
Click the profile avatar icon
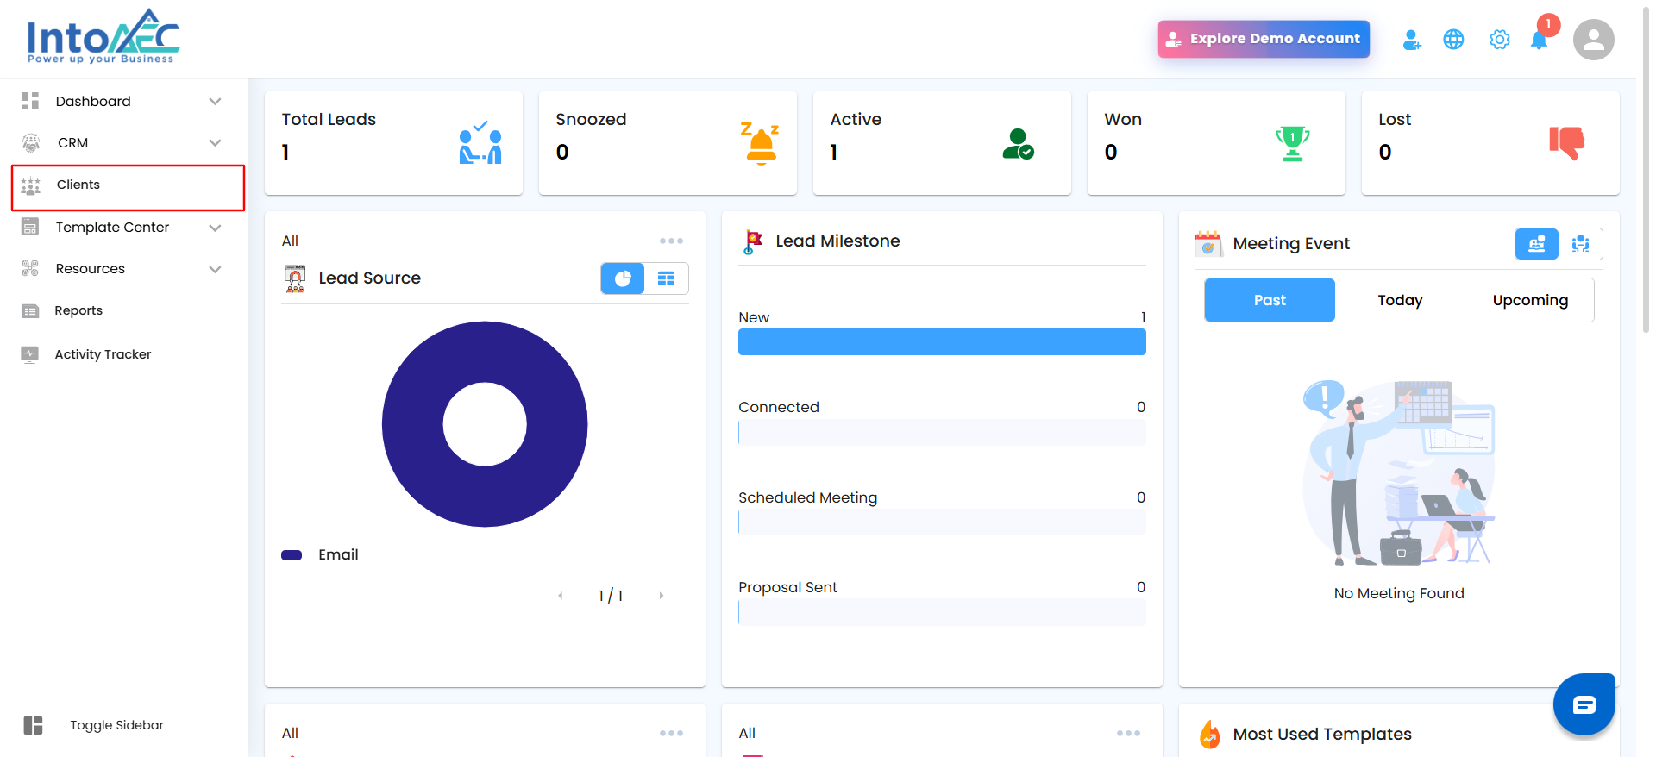(x=1593, y=40)
